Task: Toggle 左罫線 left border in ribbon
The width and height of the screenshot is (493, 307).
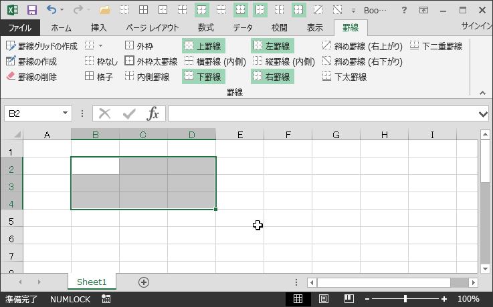Action: 272,46
